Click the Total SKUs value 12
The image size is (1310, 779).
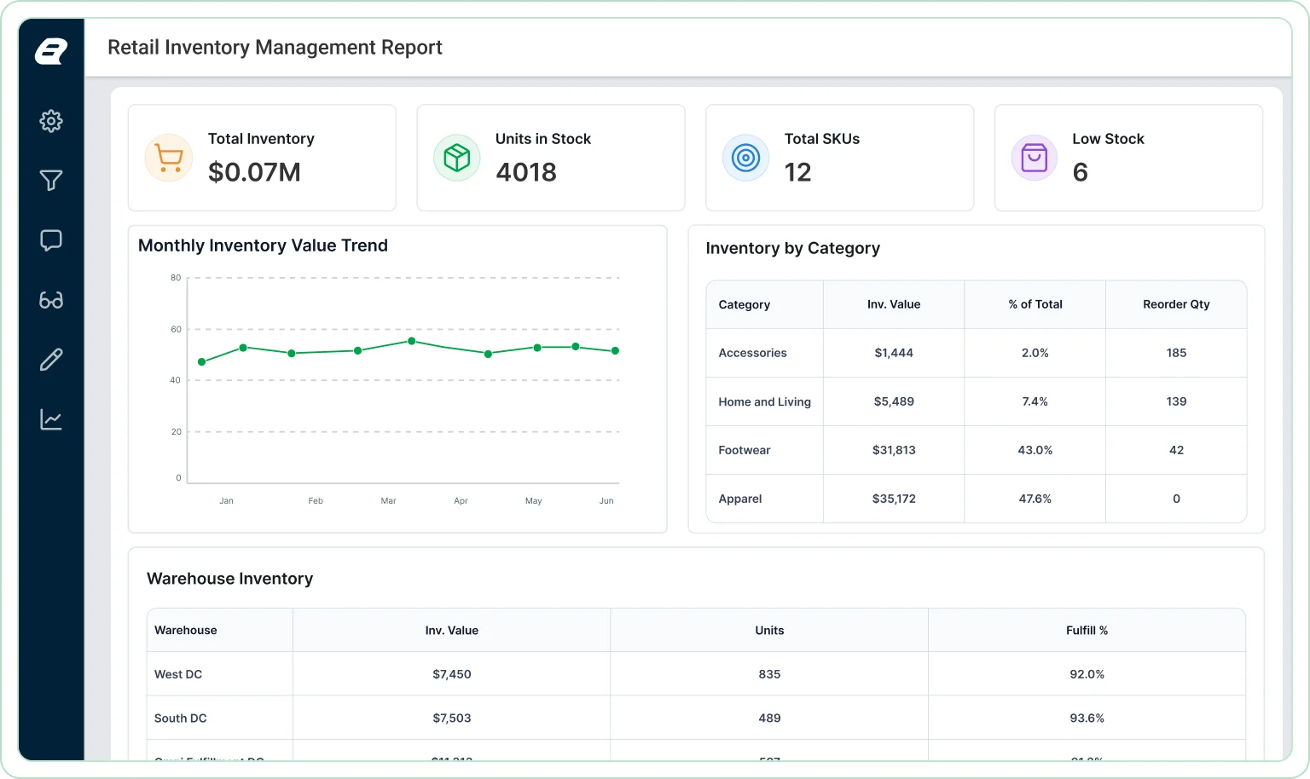(797, 172)
